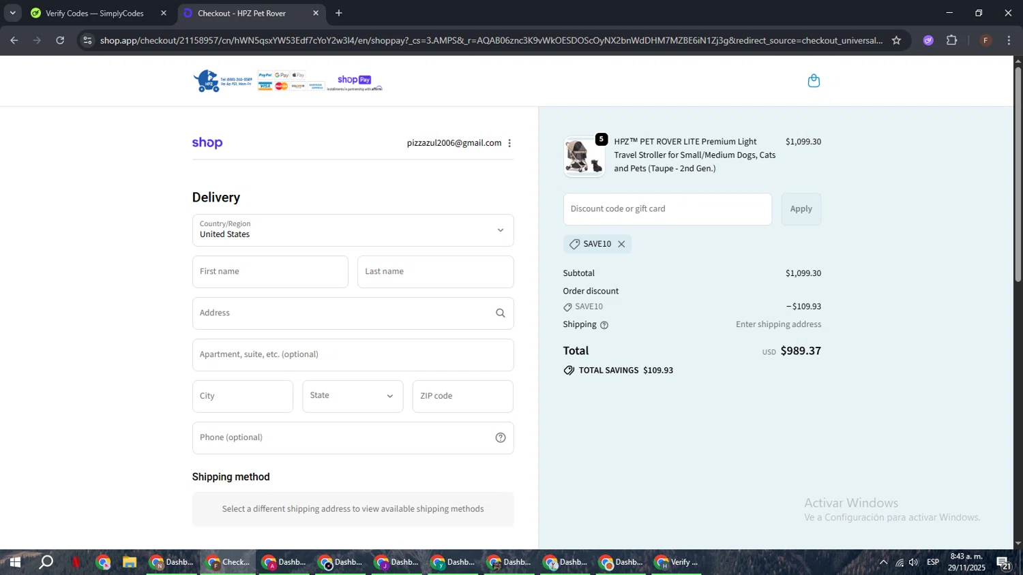Change the ESP input language
This screenshot has height=575, width=1023.
933,563
